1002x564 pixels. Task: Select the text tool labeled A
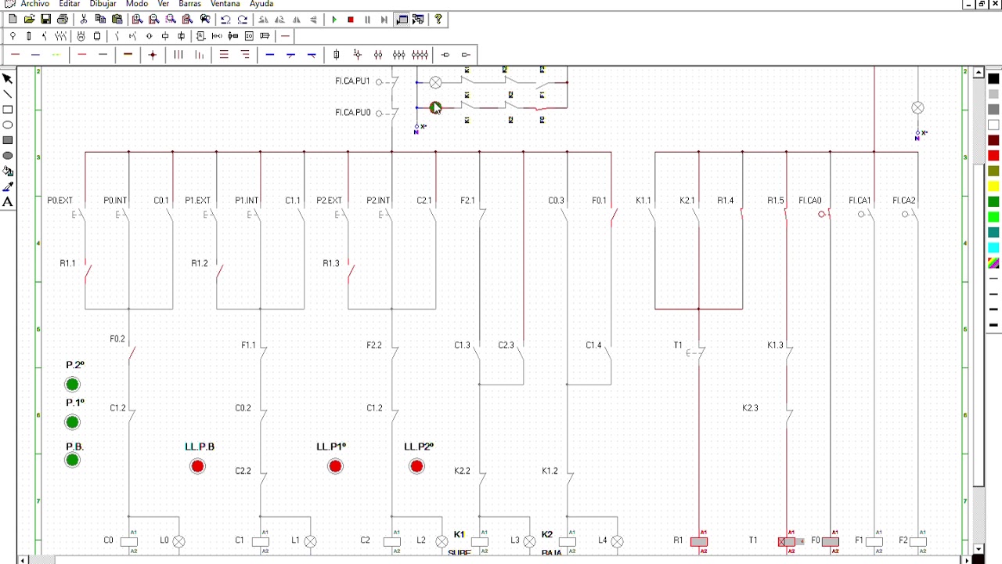[8, 201]
